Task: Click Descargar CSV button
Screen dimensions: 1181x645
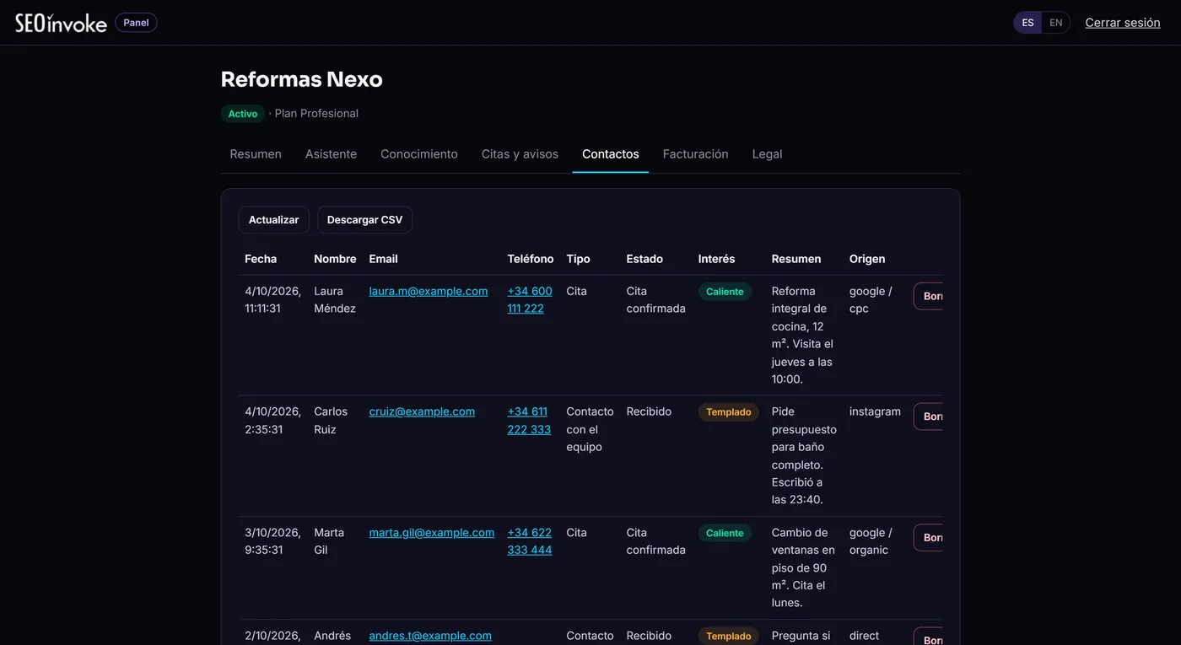Action: [364, 220]
